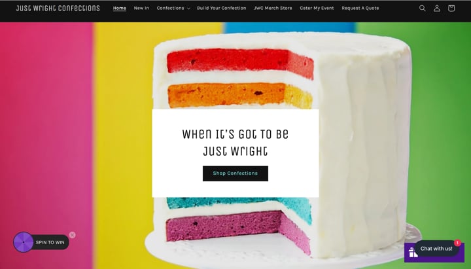Click the red chat notification badge

coord(457,243)
